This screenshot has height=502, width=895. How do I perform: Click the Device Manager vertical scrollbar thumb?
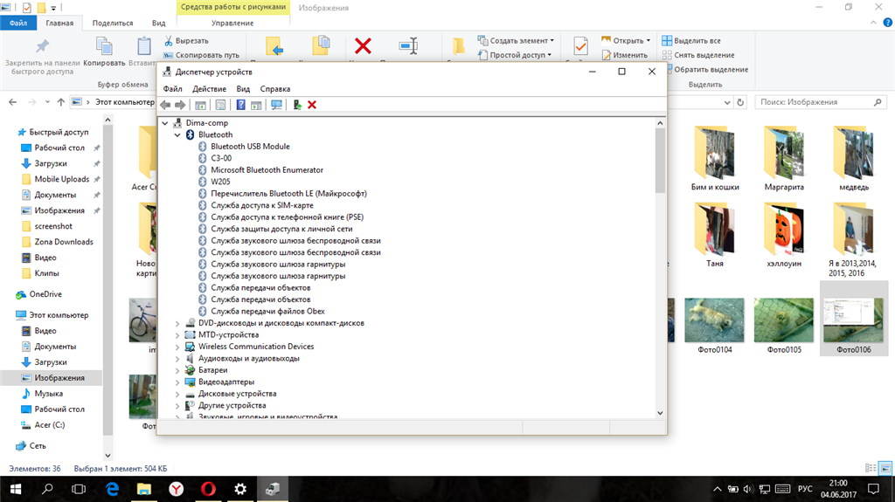pyautogui.click(x=660, y=161)
